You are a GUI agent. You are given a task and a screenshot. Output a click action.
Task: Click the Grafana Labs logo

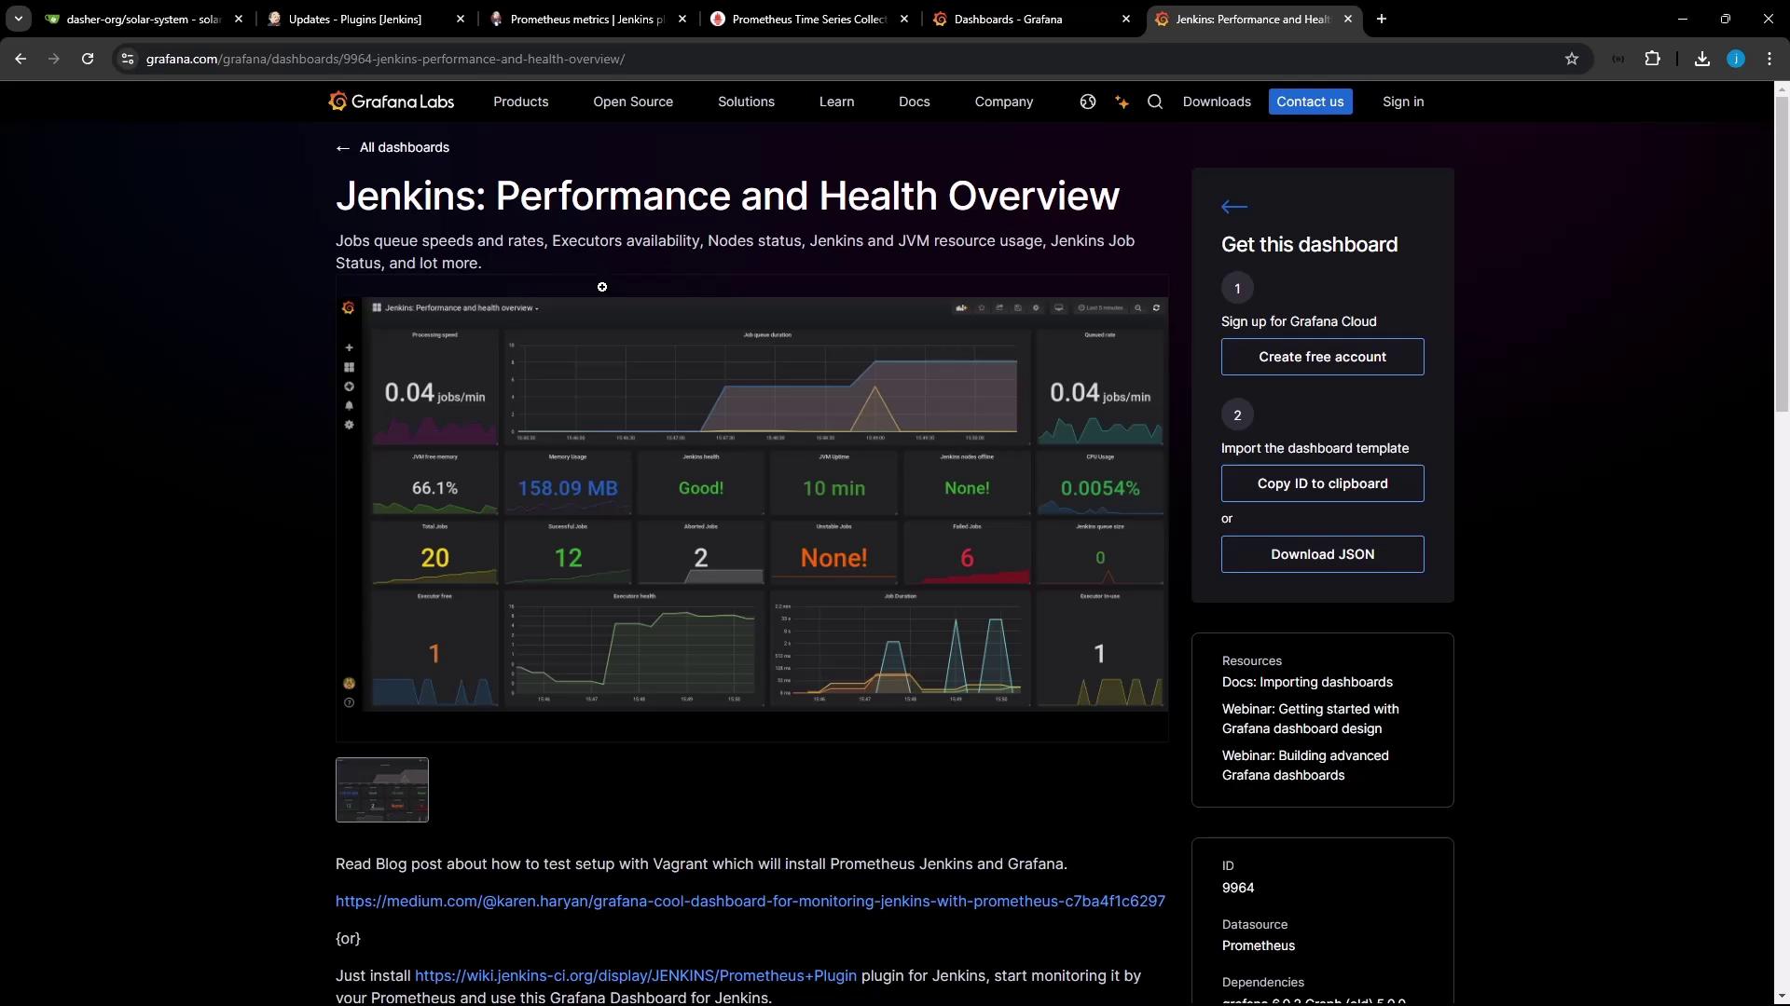(x=392, y=102)
